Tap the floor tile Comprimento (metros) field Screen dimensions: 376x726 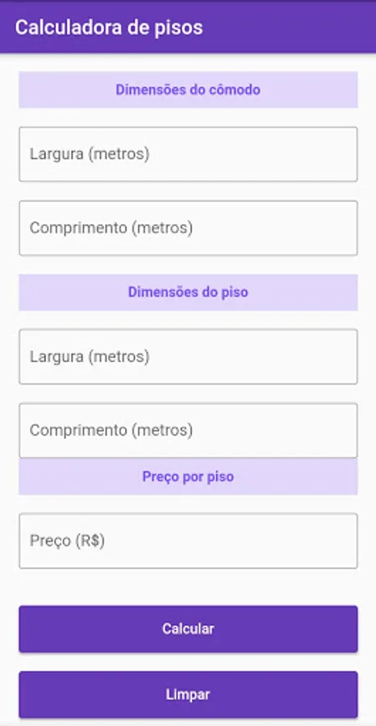[x=188, y=431]
